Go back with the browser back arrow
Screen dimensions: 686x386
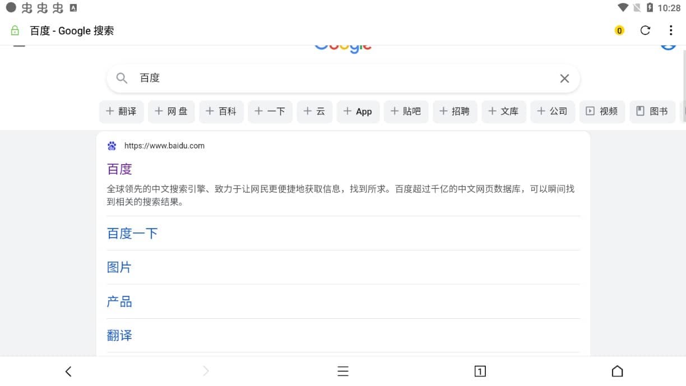click(68, 371)
